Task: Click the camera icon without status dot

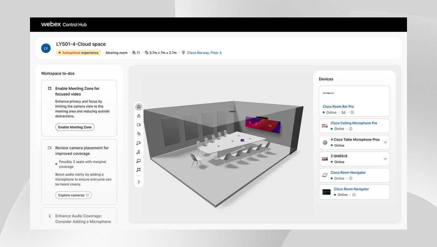Action: click(139, 125)
